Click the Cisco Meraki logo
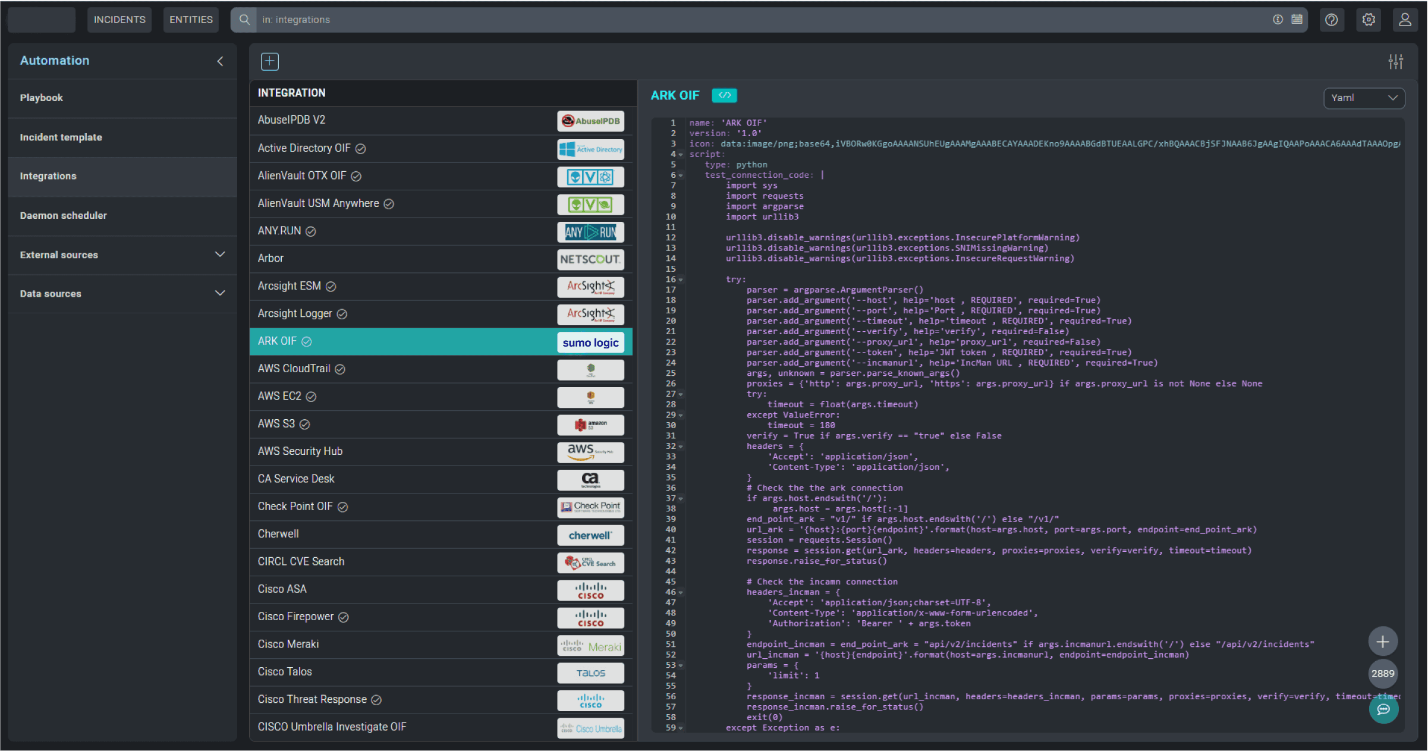The width and height of the screenshot is (1428, 751). 591,646
